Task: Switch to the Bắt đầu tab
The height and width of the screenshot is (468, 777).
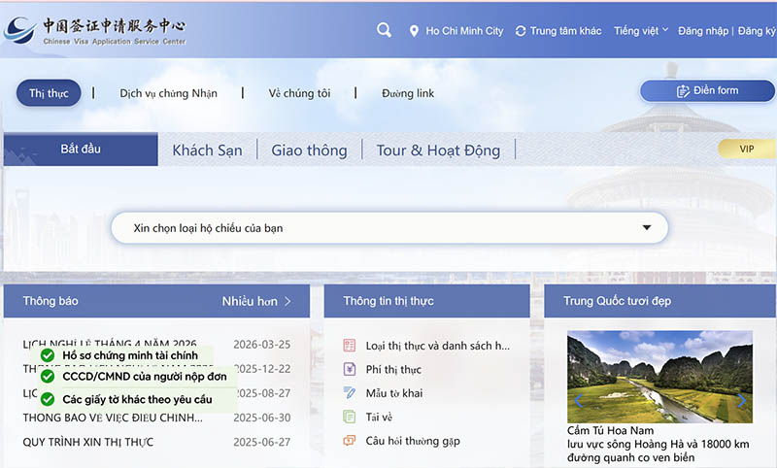Action: pyautogui.click(x=81, y=150)
